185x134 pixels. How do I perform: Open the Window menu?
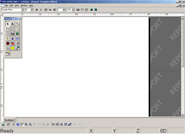pyautogui.click(x=24, y=5)
